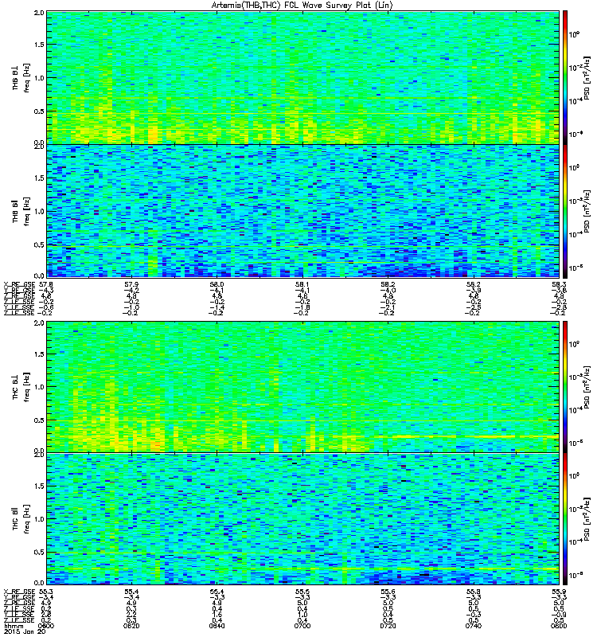
Task: Click the THC position value '55.9'
Action: (x=559, y=592)
